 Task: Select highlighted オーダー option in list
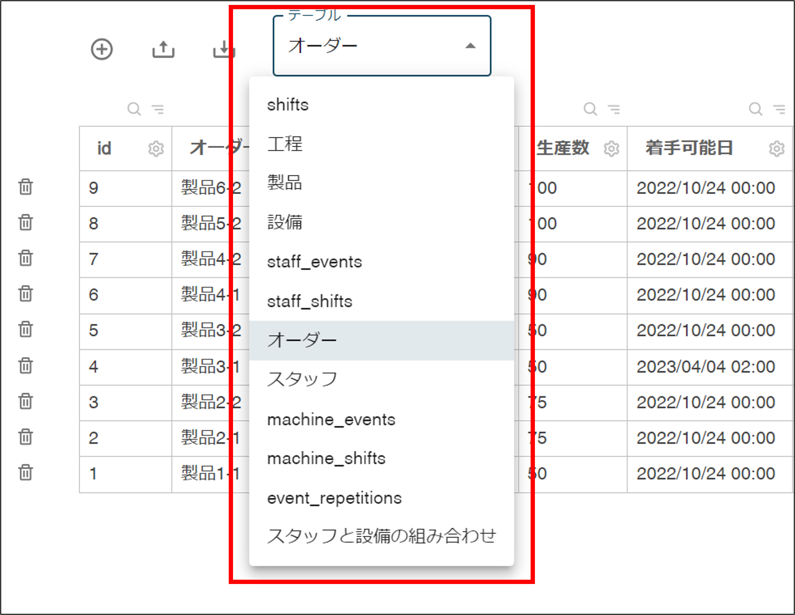click(x=382, y=341)
